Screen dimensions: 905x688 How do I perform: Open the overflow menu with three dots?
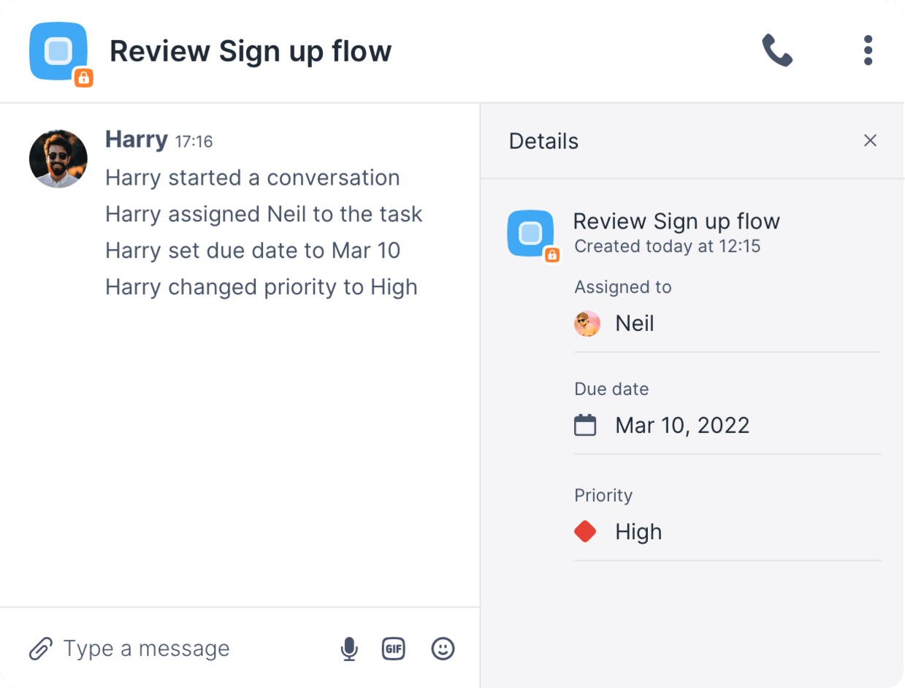point(868,50)
